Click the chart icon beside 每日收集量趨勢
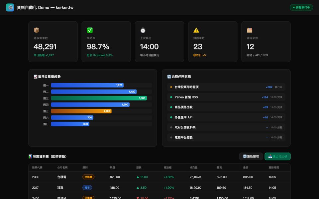 [36, 77]
